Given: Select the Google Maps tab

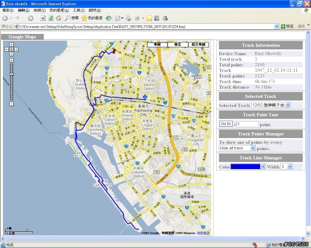Looking at the screenshot, I should pyautogui.click(x=22, y=37).
